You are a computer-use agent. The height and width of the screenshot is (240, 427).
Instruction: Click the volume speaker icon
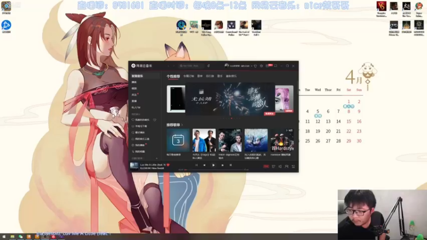[280, 166]
